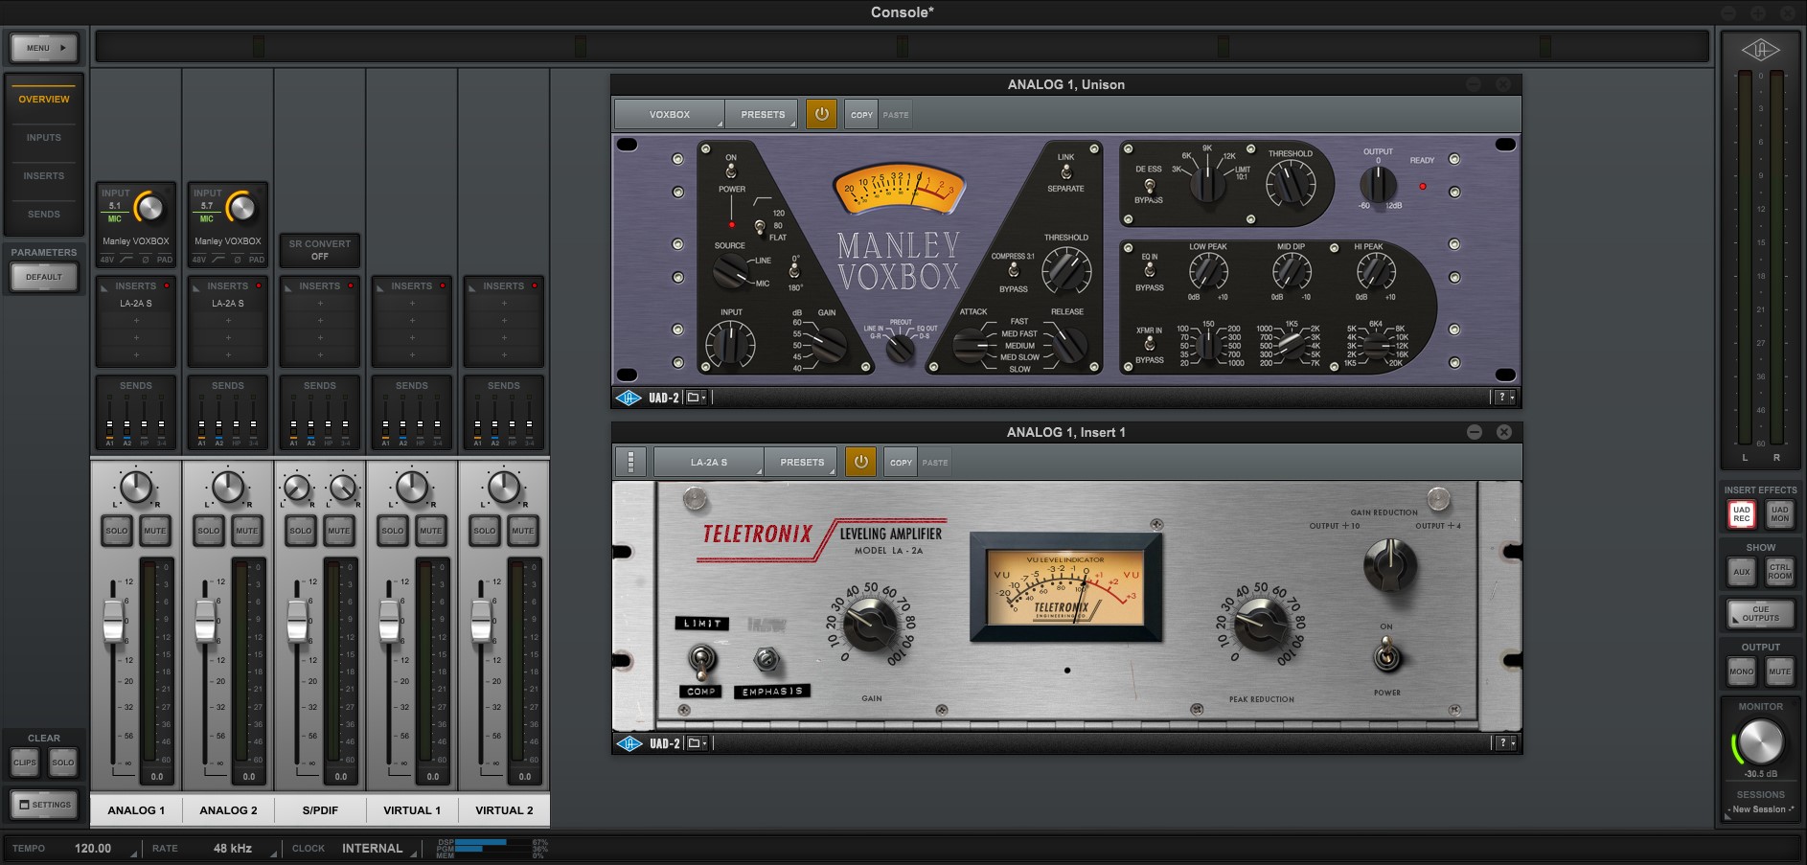Open the VOXBOX plugin selector dropdown
This screenshot has width=1807, height=865.
670,114
